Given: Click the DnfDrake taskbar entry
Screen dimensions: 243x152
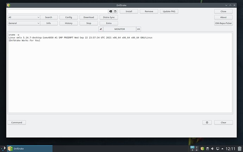Looking at the screenshot, I should coord(30,148).
